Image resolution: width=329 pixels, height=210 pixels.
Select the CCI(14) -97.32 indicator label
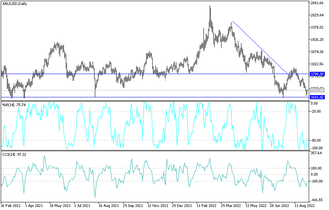14,155
